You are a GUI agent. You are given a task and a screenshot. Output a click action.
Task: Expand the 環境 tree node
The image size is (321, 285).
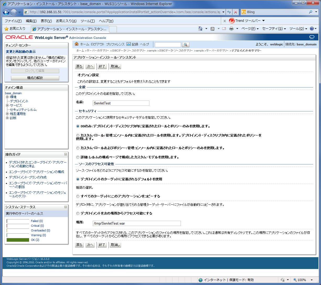[x=7, y=97]
